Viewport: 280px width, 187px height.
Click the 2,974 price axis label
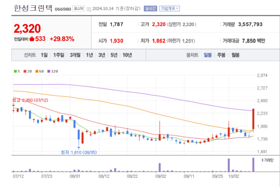[x=262, y=75]
